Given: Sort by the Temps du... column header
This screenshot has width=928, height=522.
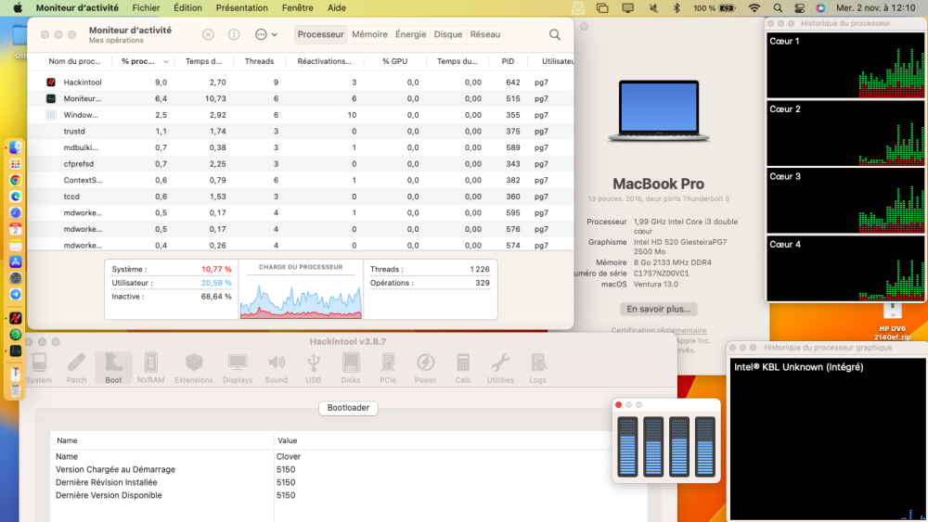Looking at the screenshot, I should (x=457, y=61).
